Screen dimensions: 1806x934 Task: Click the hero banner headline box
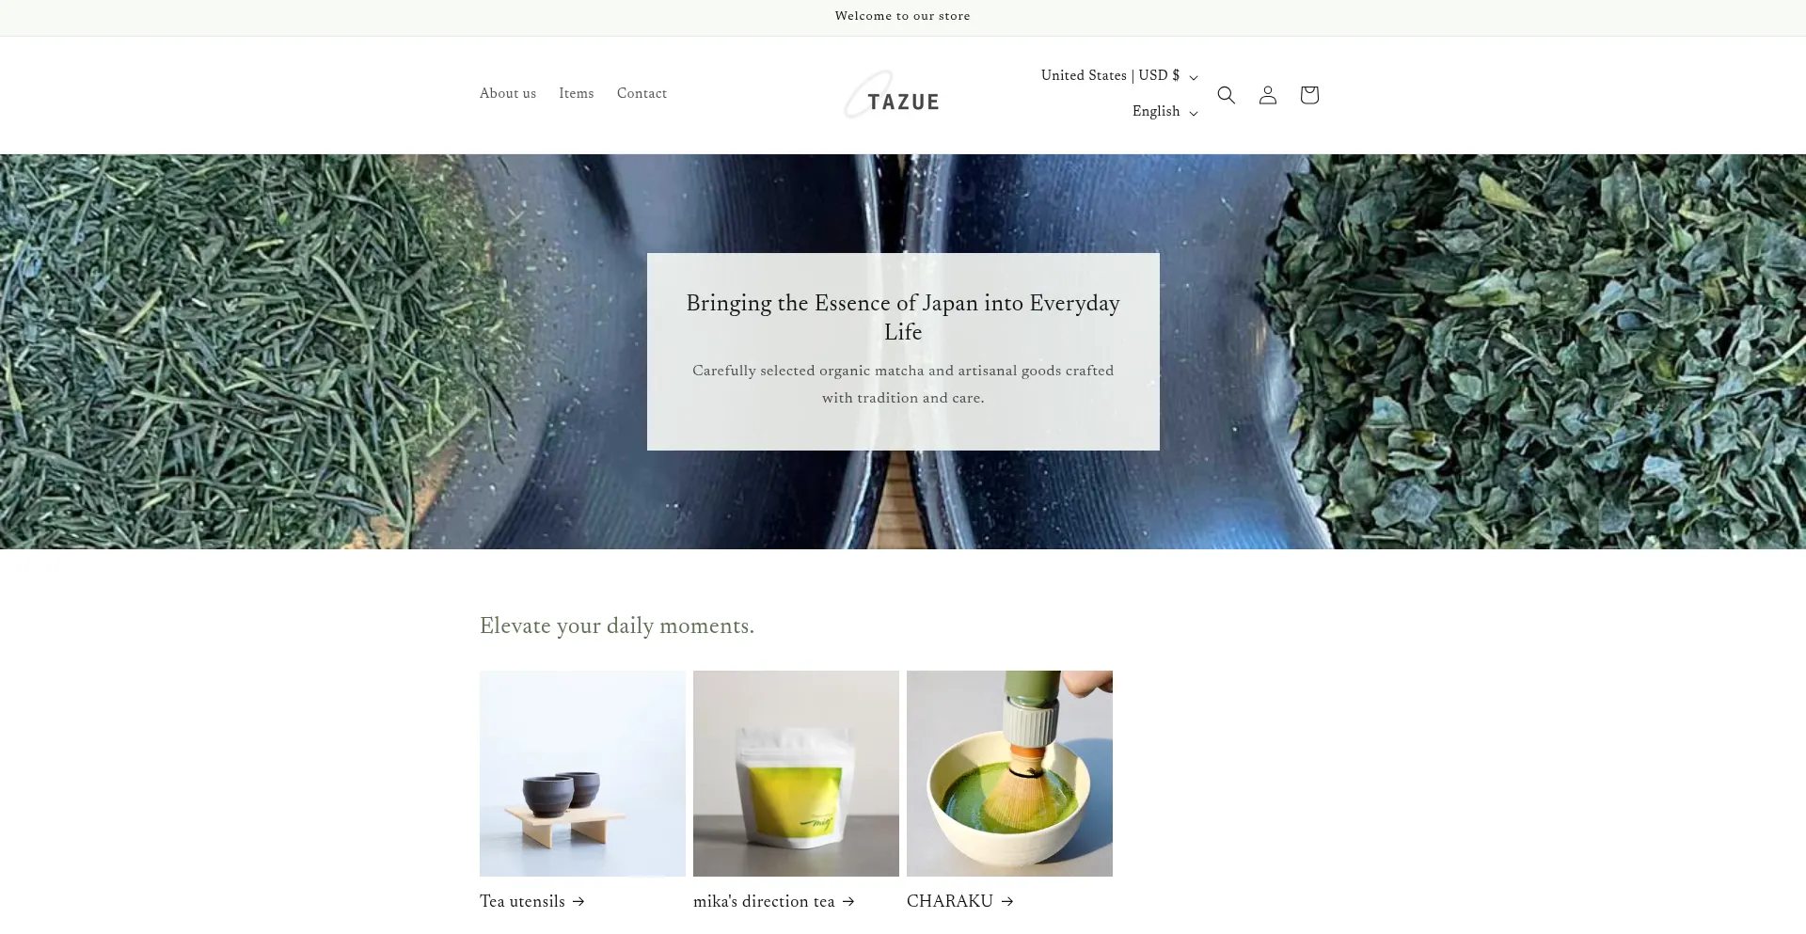pos(903,352)
